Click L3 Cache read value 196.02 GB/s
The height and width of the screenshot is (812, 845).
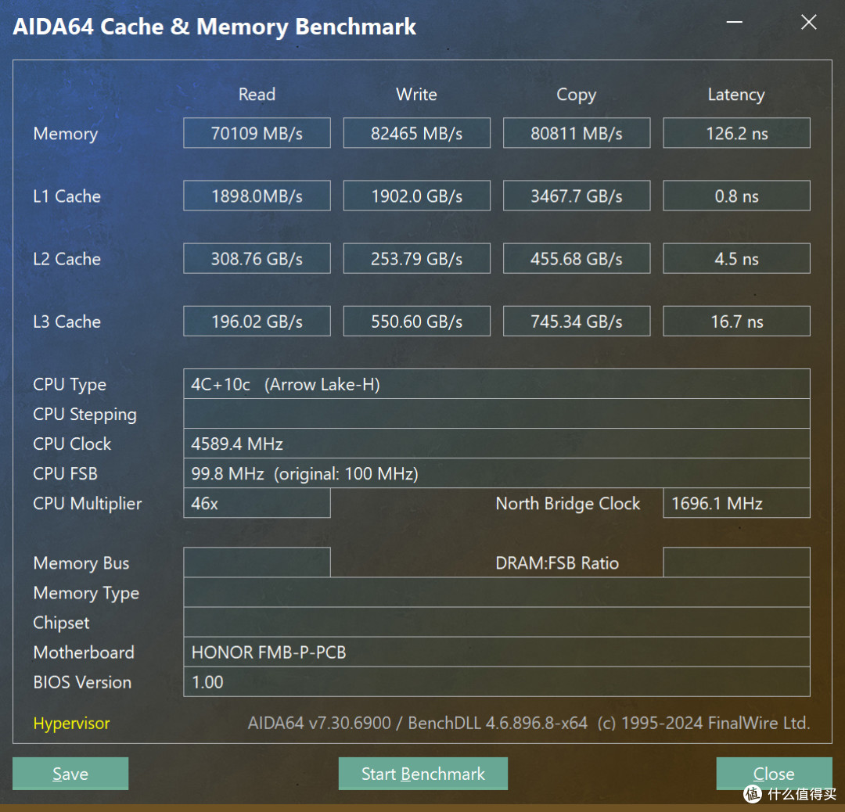click(257, 322)
